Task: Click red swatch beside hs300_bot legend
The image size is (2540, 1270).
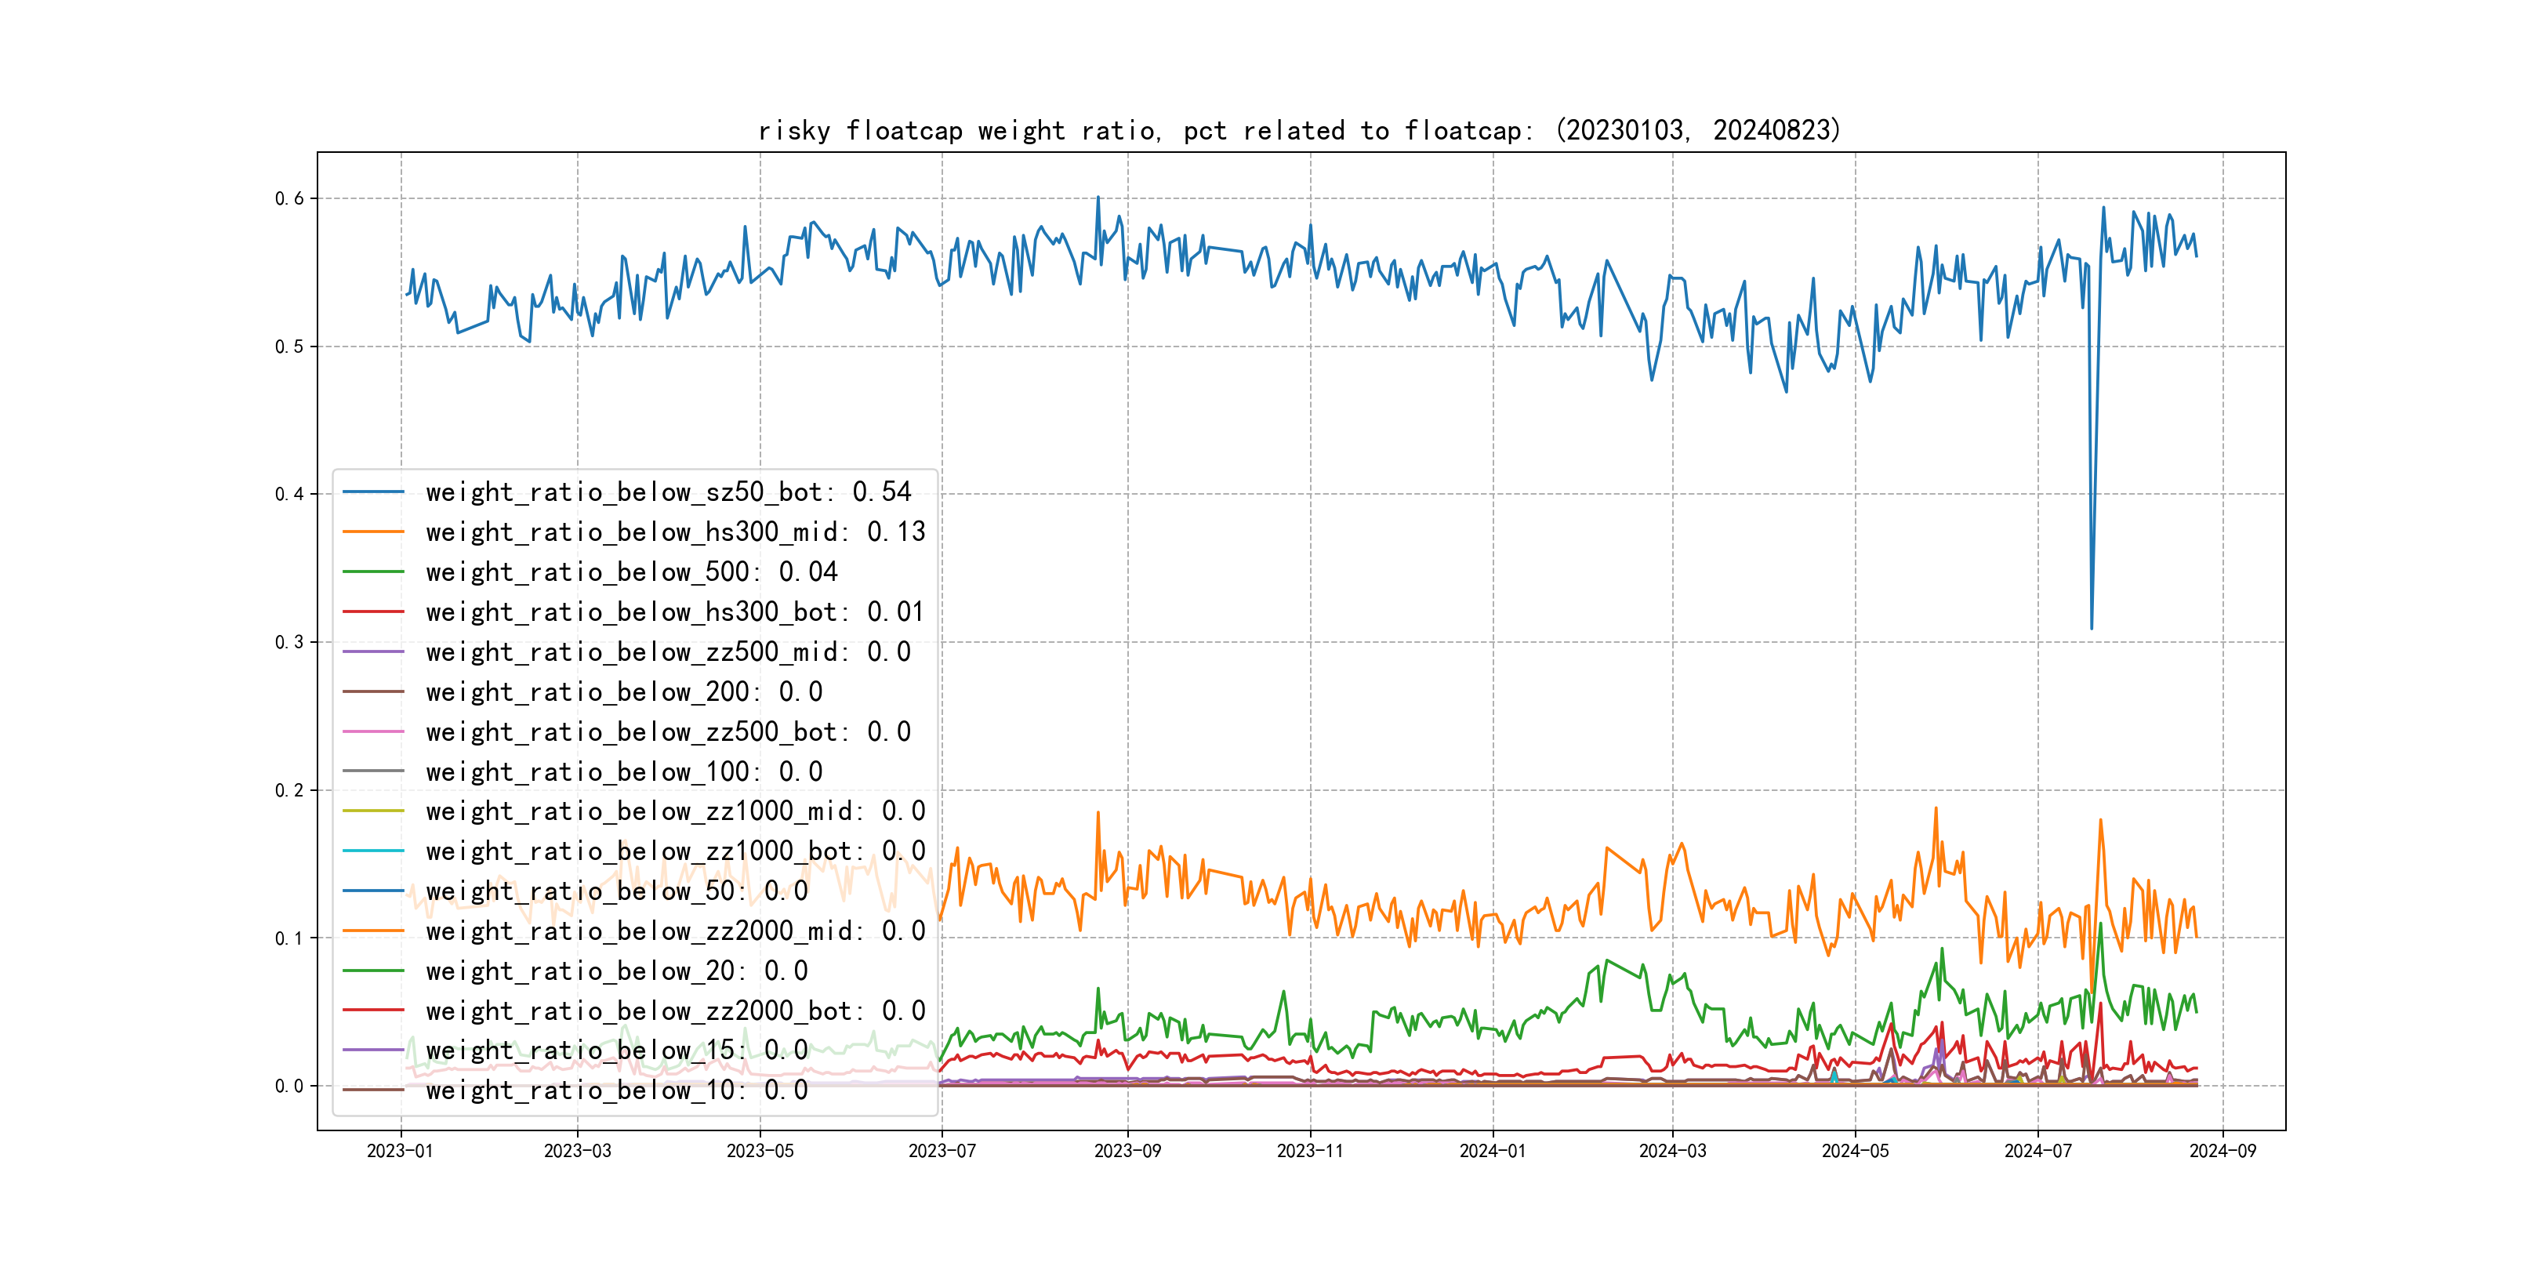Action: click(x=372, y=612)
